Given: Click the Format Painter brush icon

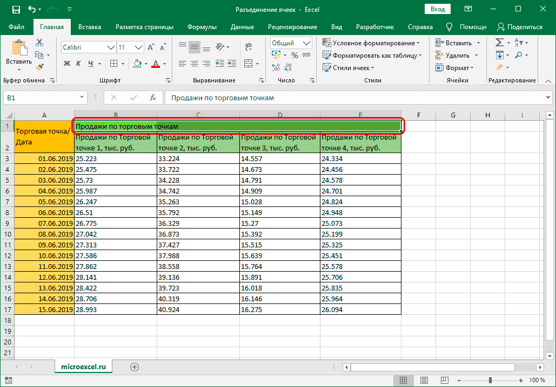Looking at the screenshot, I should pos(39,67).
